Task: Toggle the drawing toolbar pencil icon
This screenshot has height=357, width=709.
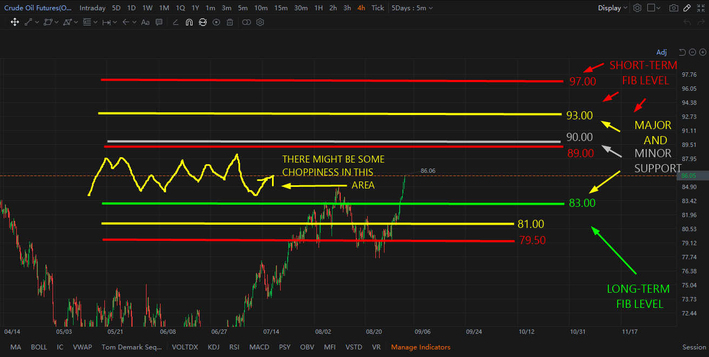Action: pyautogui.click(x=687, y=8)
